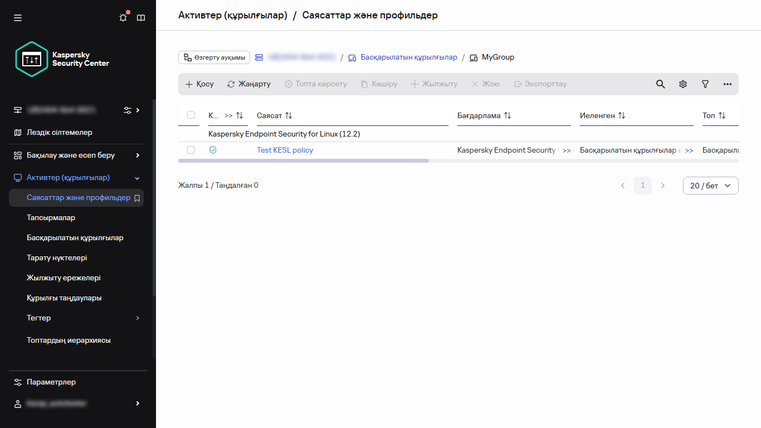Open Тапсырмалар in the sidebar

51,218
